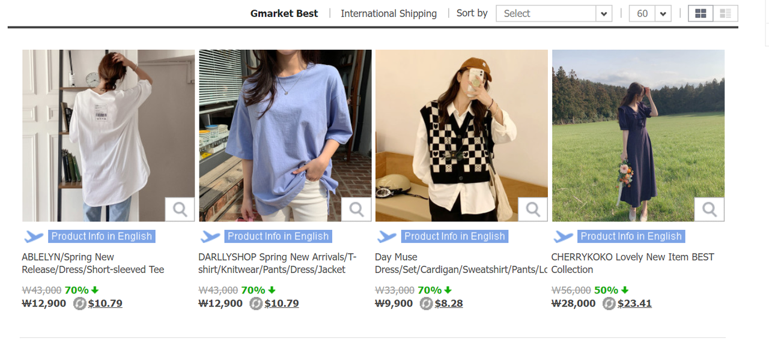Switch to grid view layout

coord(701,13)
